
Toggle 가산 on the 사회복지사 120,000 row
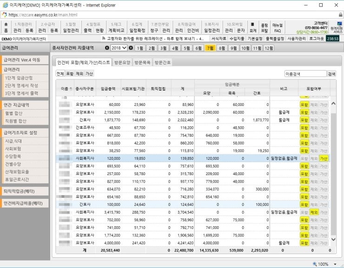[324, 158]
